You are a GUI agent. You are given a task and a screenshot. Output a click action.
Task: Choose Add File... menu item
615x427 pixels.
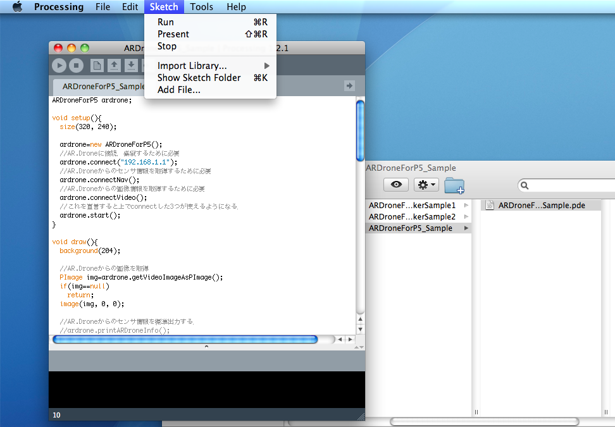pyautogui.click(x=211, y=90)
